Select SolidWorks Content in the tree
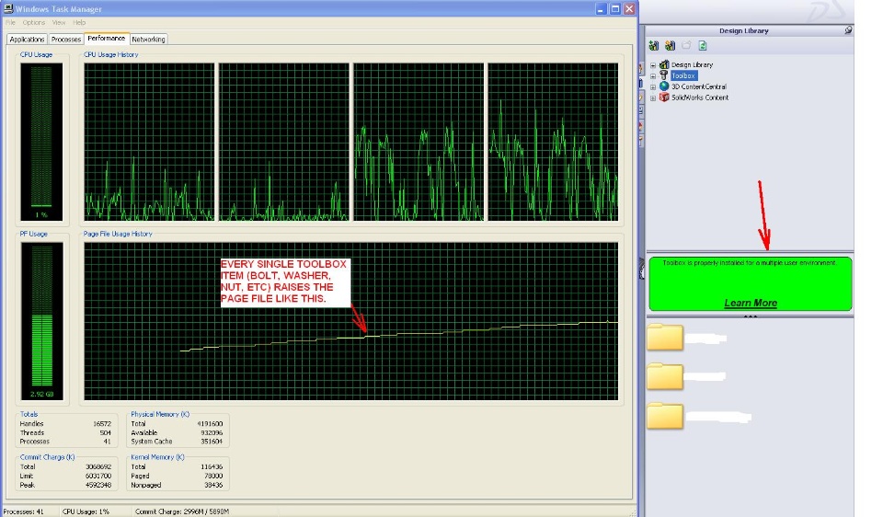Screen dimensions: 883x517 pos(700,98)
